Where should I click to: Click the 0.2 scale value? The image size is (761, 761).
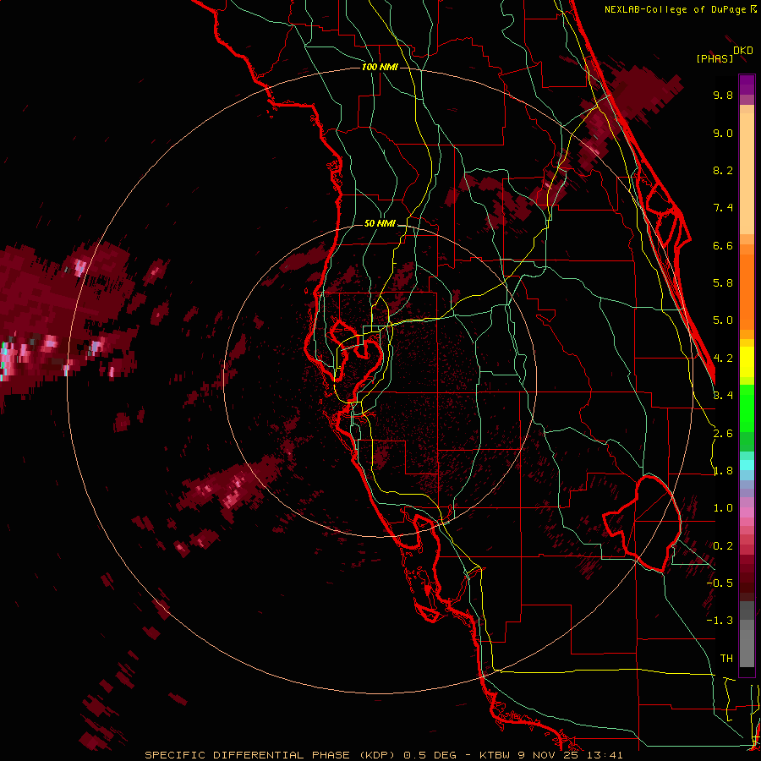pos(723,546)
